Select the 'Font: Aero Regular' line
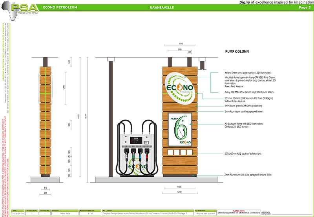 coord(234,86)
